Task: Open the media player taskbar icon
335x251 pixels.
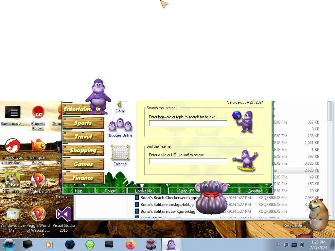Action: [49, 244]
